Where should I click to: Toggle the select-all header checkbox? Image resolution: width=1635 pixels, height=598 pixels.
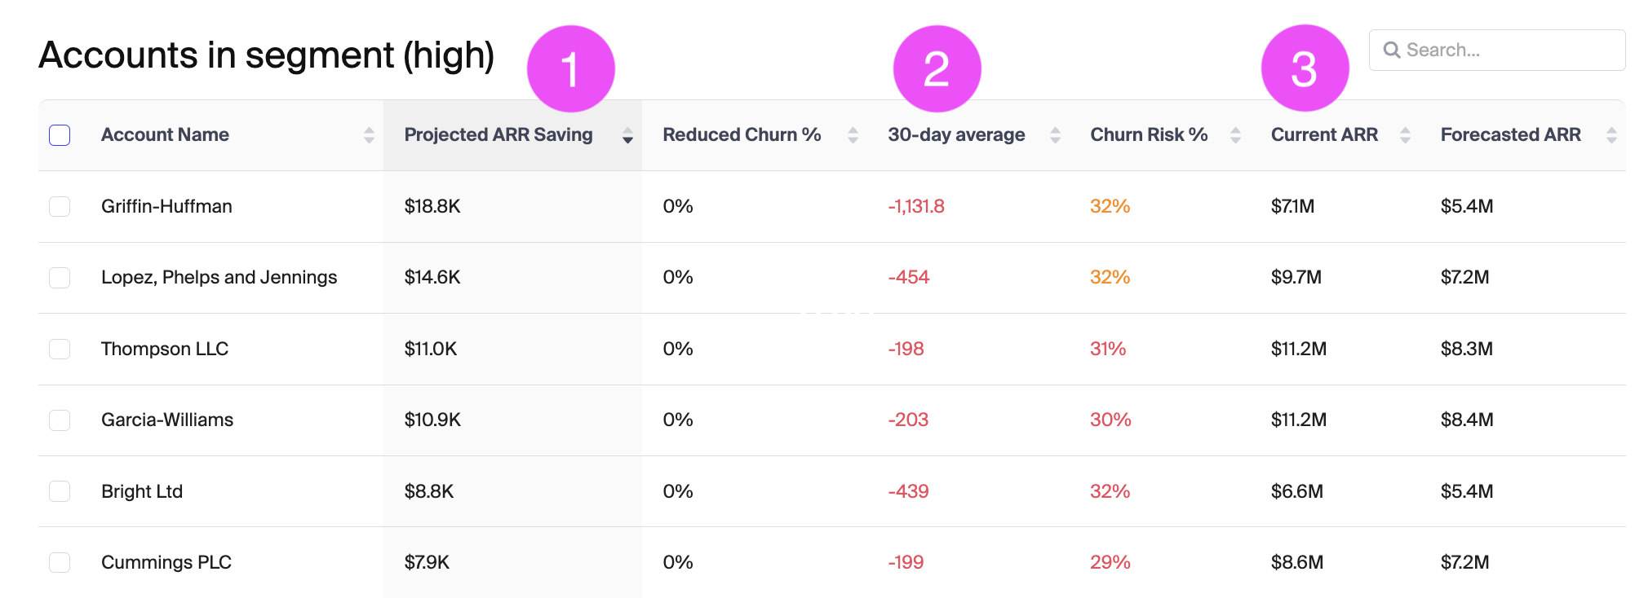coord(60,135)
